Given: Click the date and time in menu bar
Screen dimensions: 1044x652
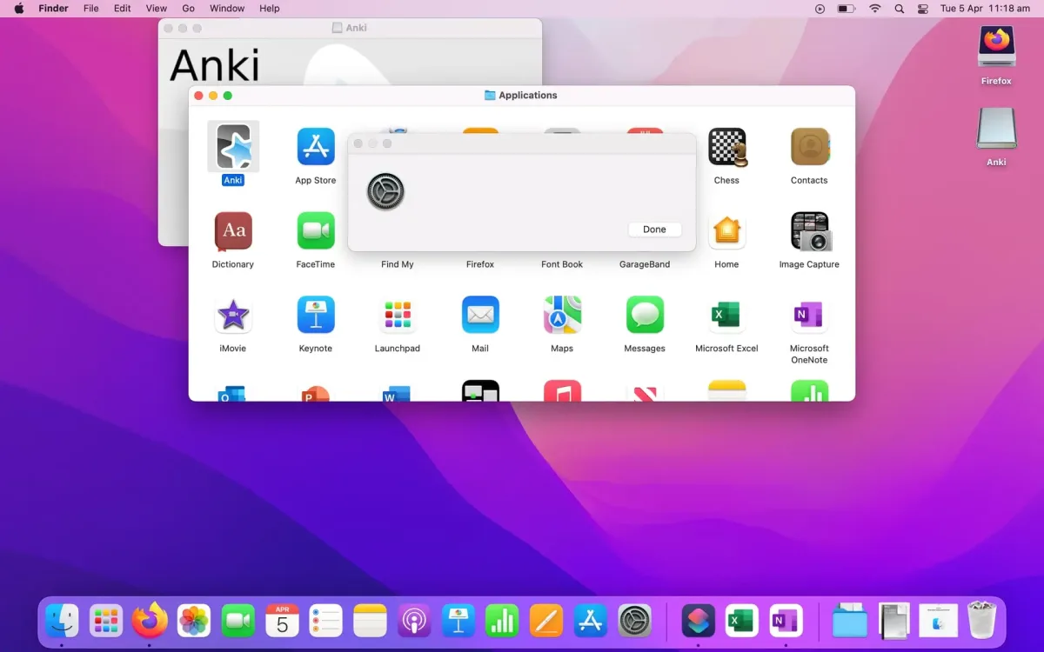Looking at the screenshot, I should [x=986, y=9].
